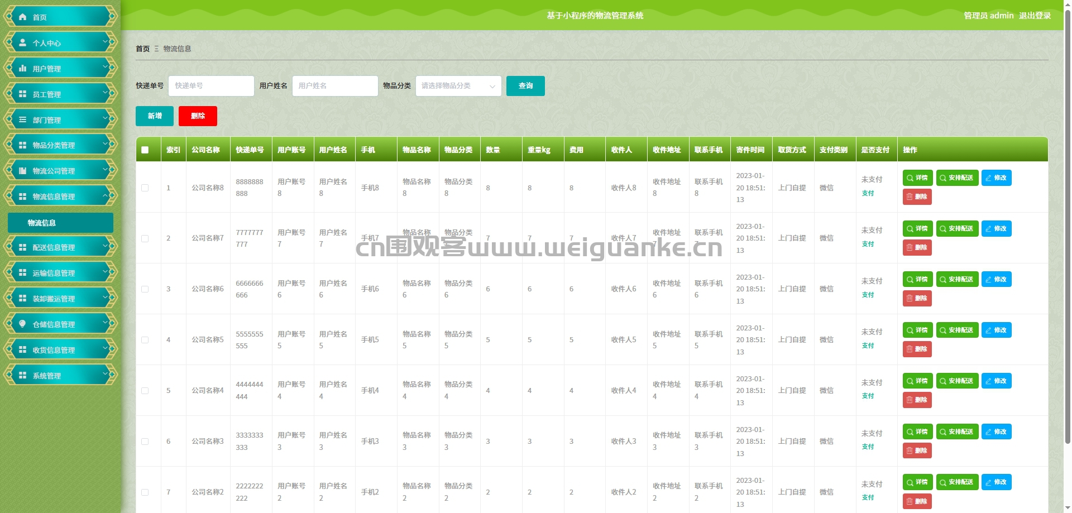Image resolution: width=1072 pixels, height=513 pixels.
Task: Click magnifier icon in 详情 button of row 5
Action: tap(910, 381)
